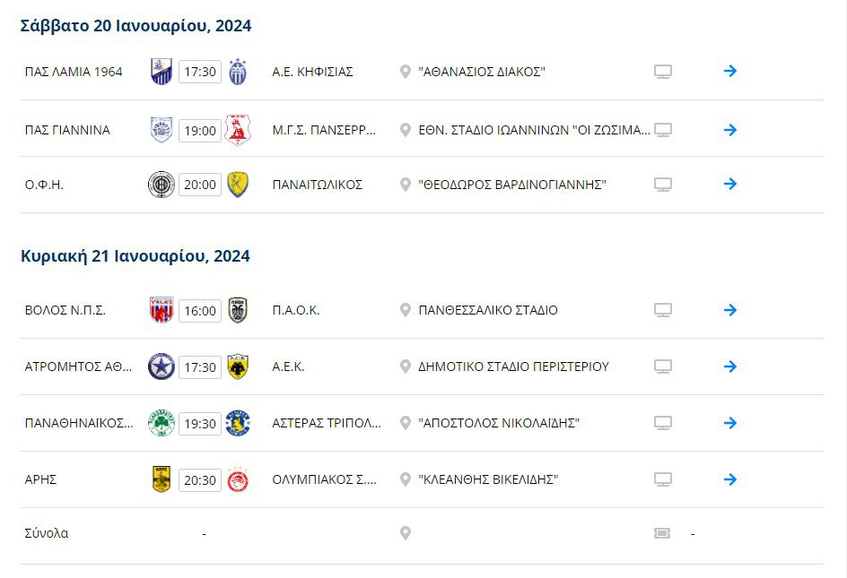
Task: Click the Παναθηναϊκός green clover logo
Action: coord(162,423)
